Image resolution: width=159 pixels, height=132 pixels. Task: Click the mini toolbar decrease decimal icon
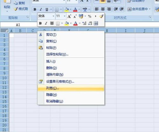click(x=90, y=23)
